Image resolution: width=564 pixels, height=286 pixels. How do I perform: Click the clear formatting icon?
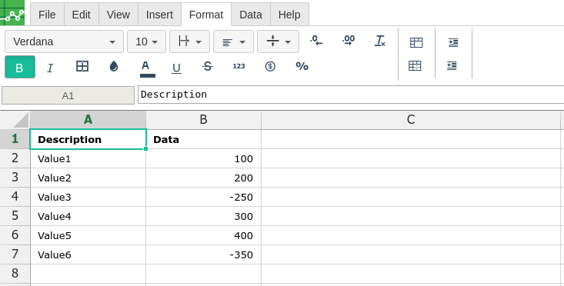380,41
